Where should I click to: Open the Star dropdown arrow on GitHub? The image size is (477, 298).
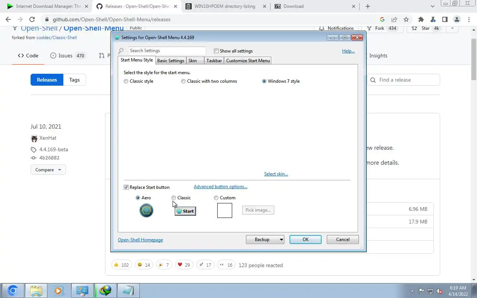[452, 28]
